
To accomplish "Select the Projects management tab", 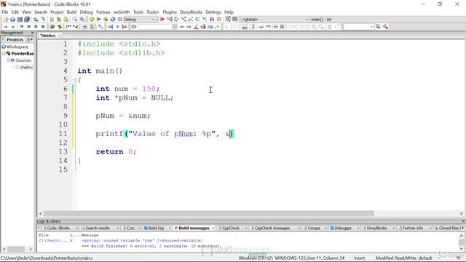I will tap(15, 39).
